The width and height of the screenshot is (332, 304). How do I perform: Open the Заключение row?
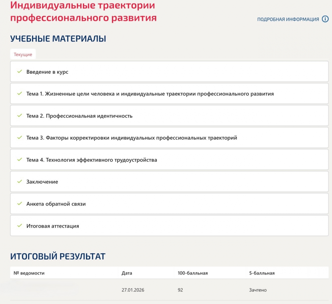pos(169,182)
